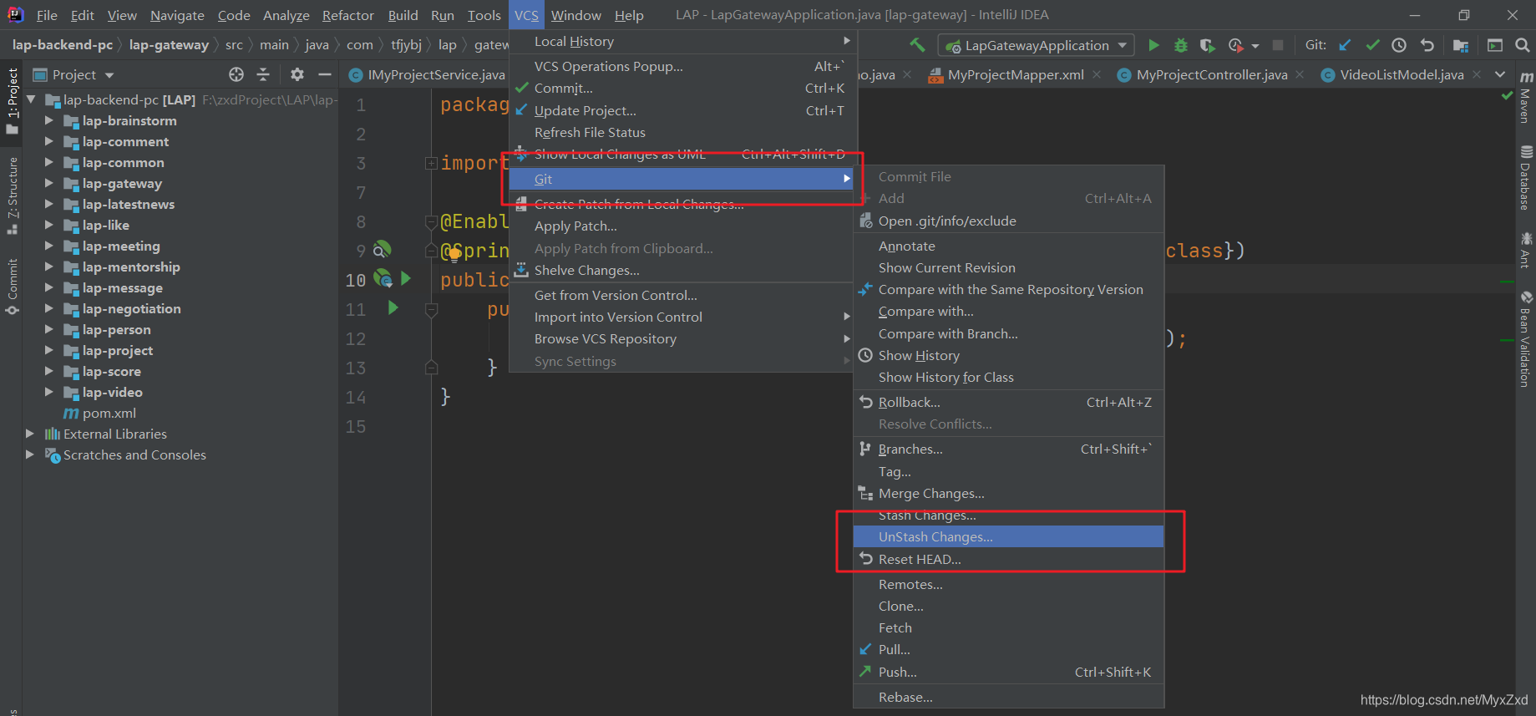Open the Commit tool window tab

(12, 287)
